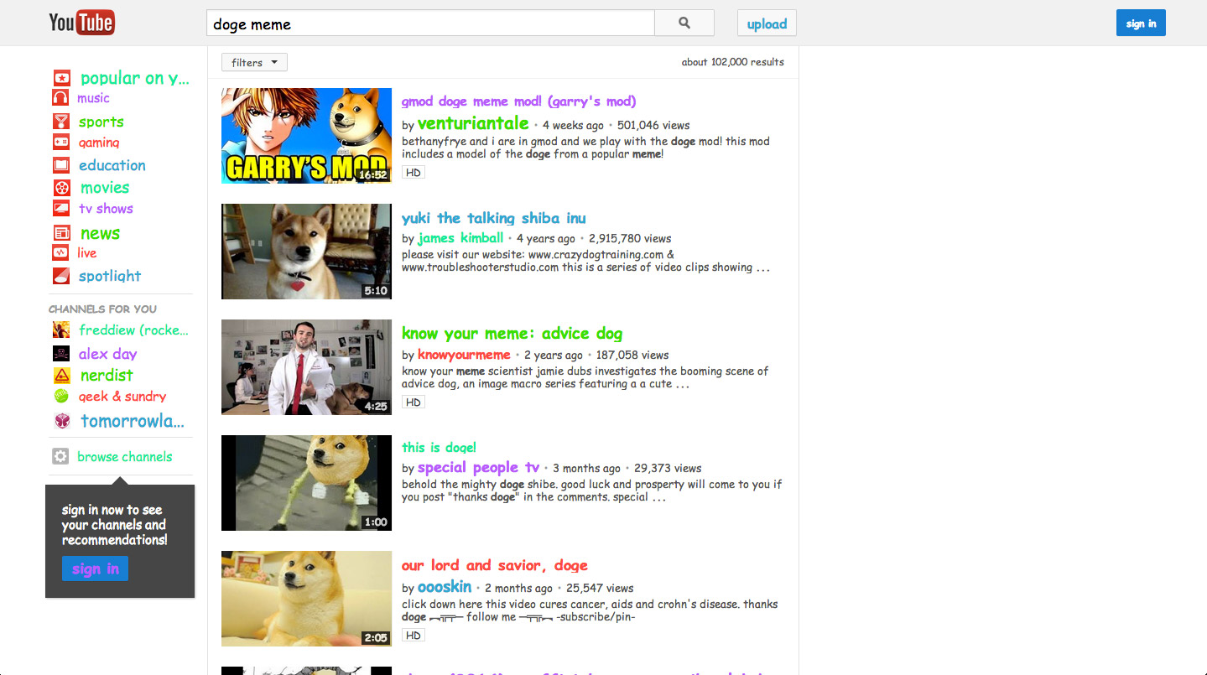Click the upload button

767,23
